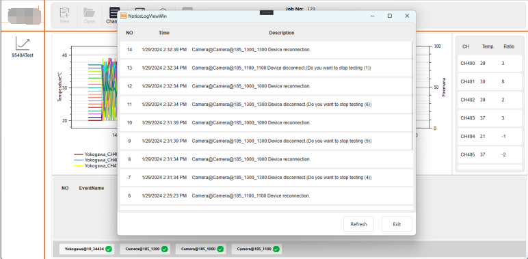Click the blue Yokogawa legend entry
Screen dimensions: 528x259
point(95,160)
